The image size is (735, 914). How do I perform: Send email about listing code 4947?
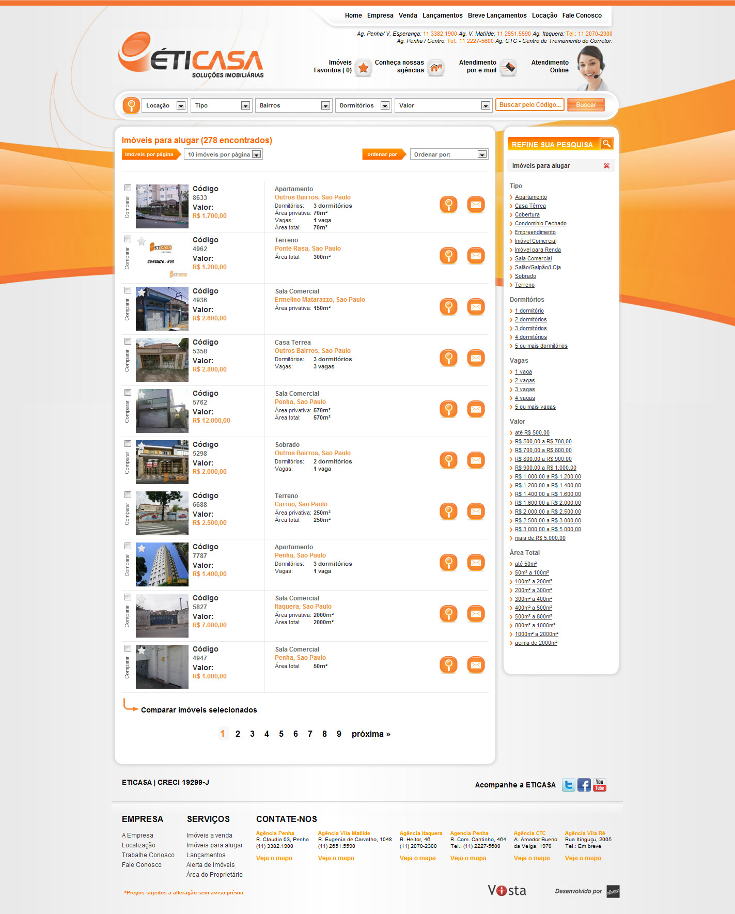pos(476,665)
